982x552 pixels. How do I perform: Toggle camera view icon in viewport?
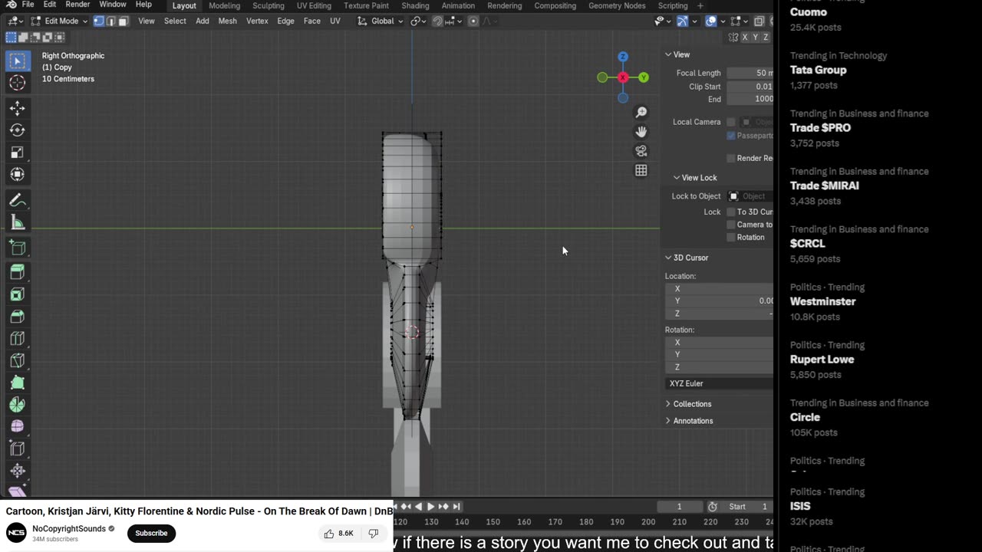[x=641, y=151]
